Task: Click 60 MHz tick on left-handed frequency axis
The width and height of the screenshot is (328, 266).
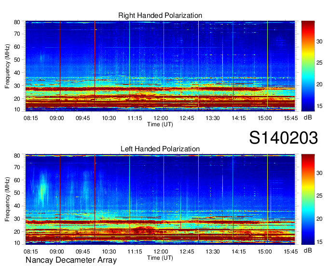Action: (x=17, y=180)
